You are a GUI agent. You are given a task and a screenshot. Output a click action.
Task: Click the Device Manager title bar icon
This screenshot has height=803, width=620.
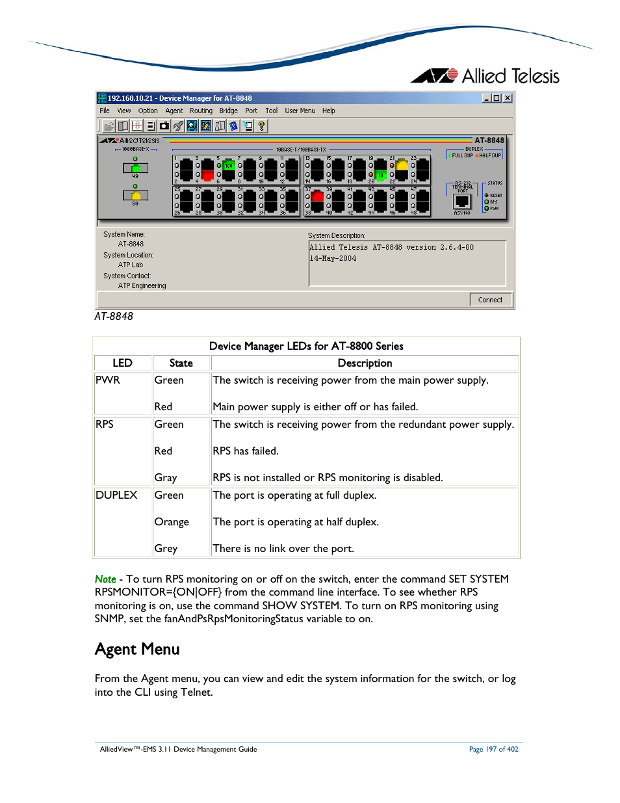tap(102, 98)
